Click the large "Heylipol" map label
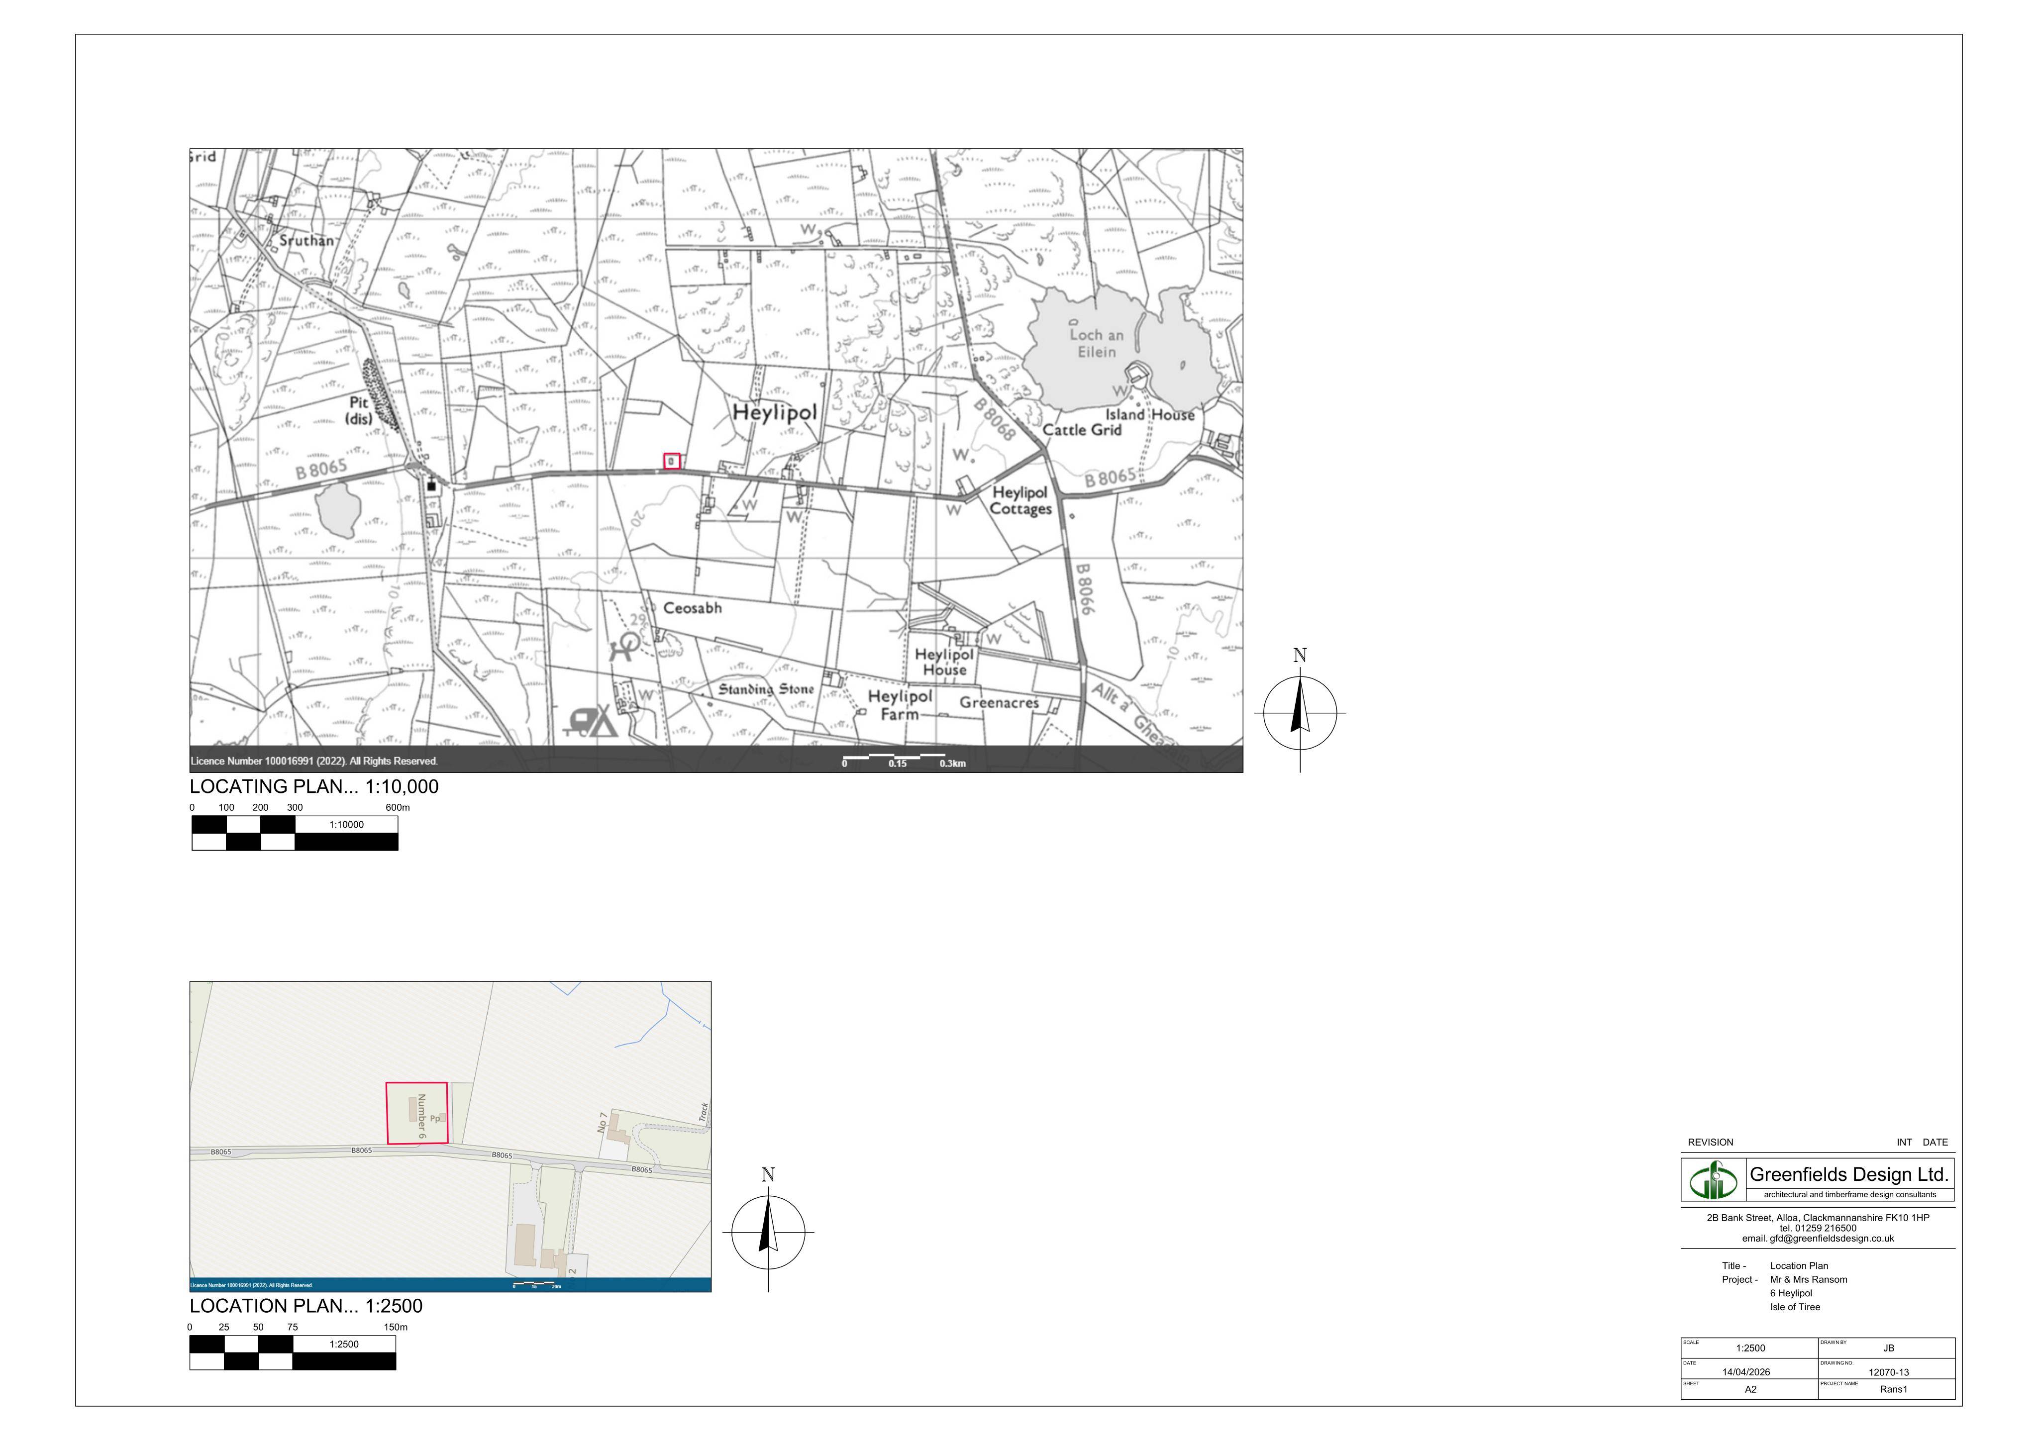 pos(774,412)
